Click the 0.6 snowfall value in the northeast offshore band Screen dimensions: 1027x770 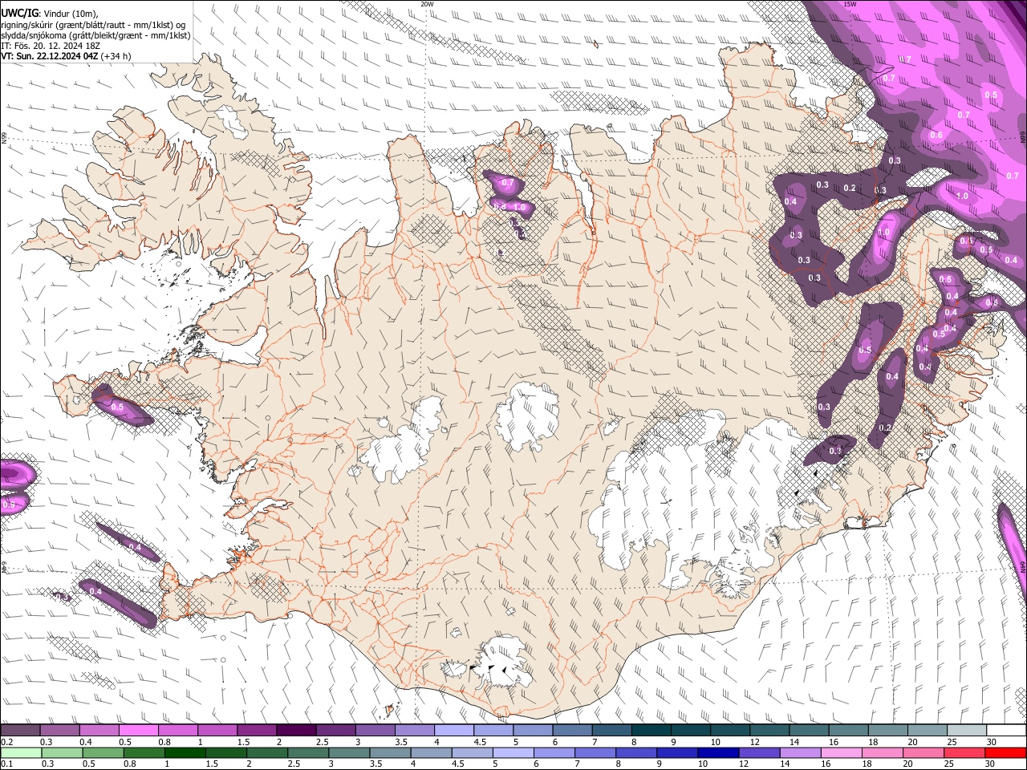tap(936, 135)
